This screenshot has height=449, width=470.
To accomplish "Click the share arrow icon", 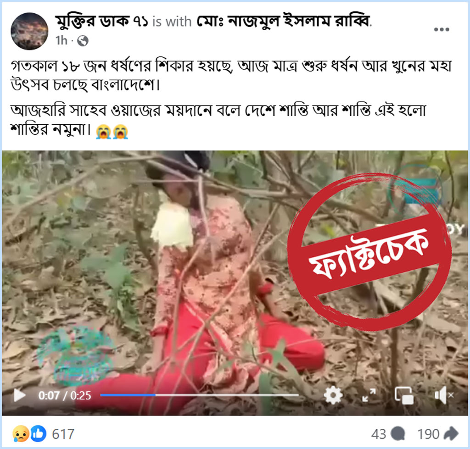I will [x=451, y=434].
